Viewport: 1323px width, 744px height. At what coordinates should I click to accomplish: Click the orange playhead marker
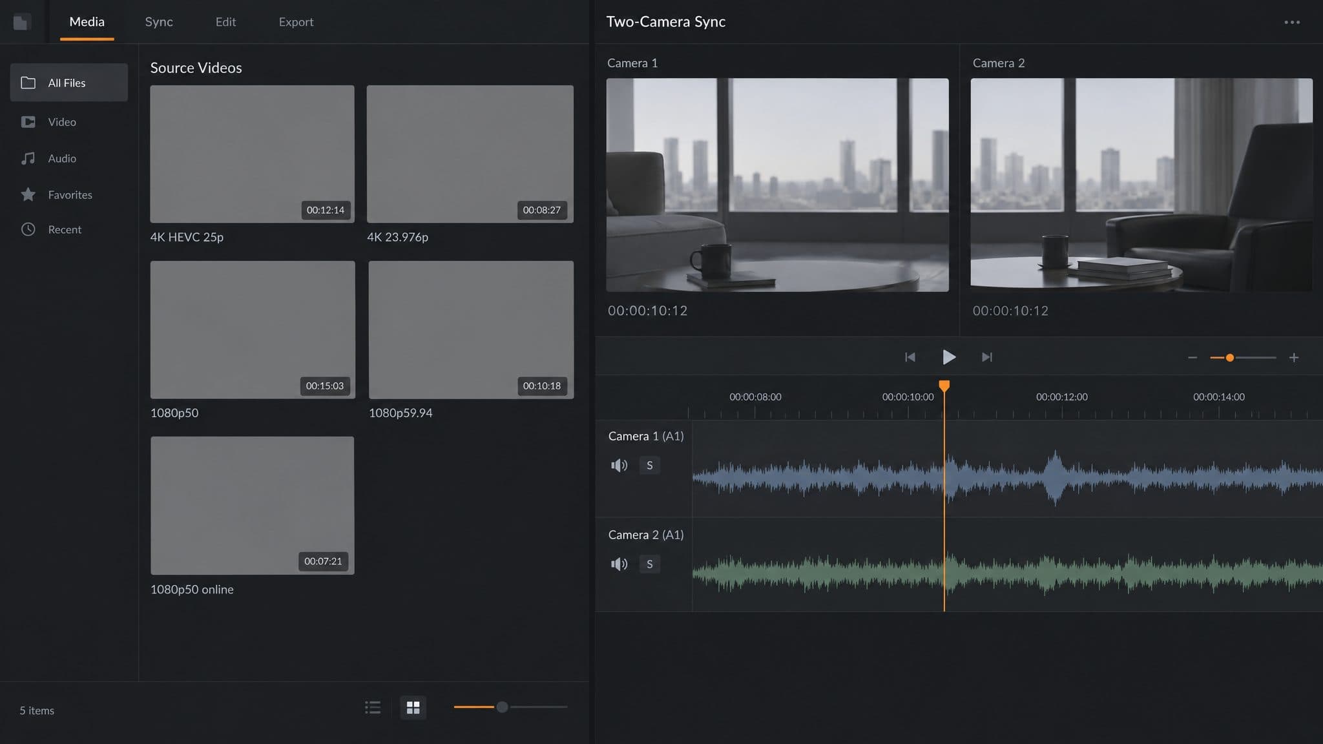pos(944,386)
